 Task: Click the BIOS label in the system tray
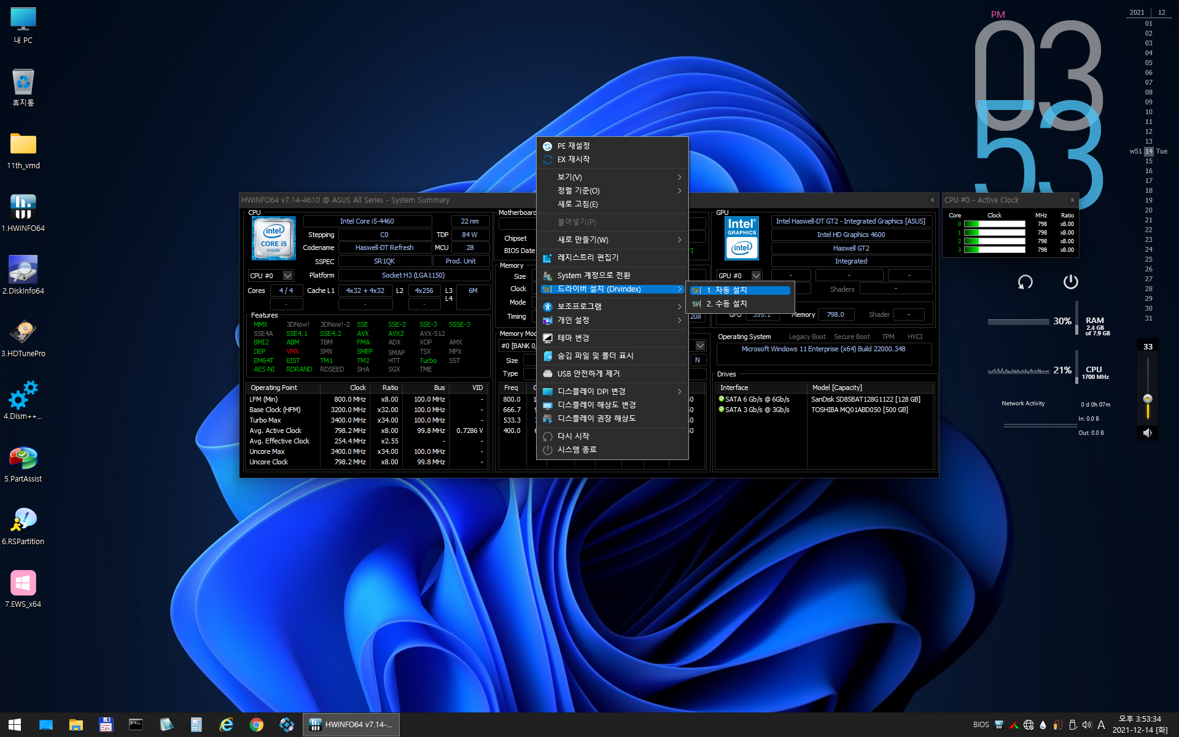pyautogui.click(x=981, y=725)
